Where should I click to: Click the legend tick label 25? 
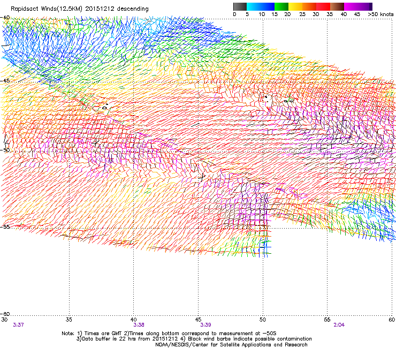(302, 14)
